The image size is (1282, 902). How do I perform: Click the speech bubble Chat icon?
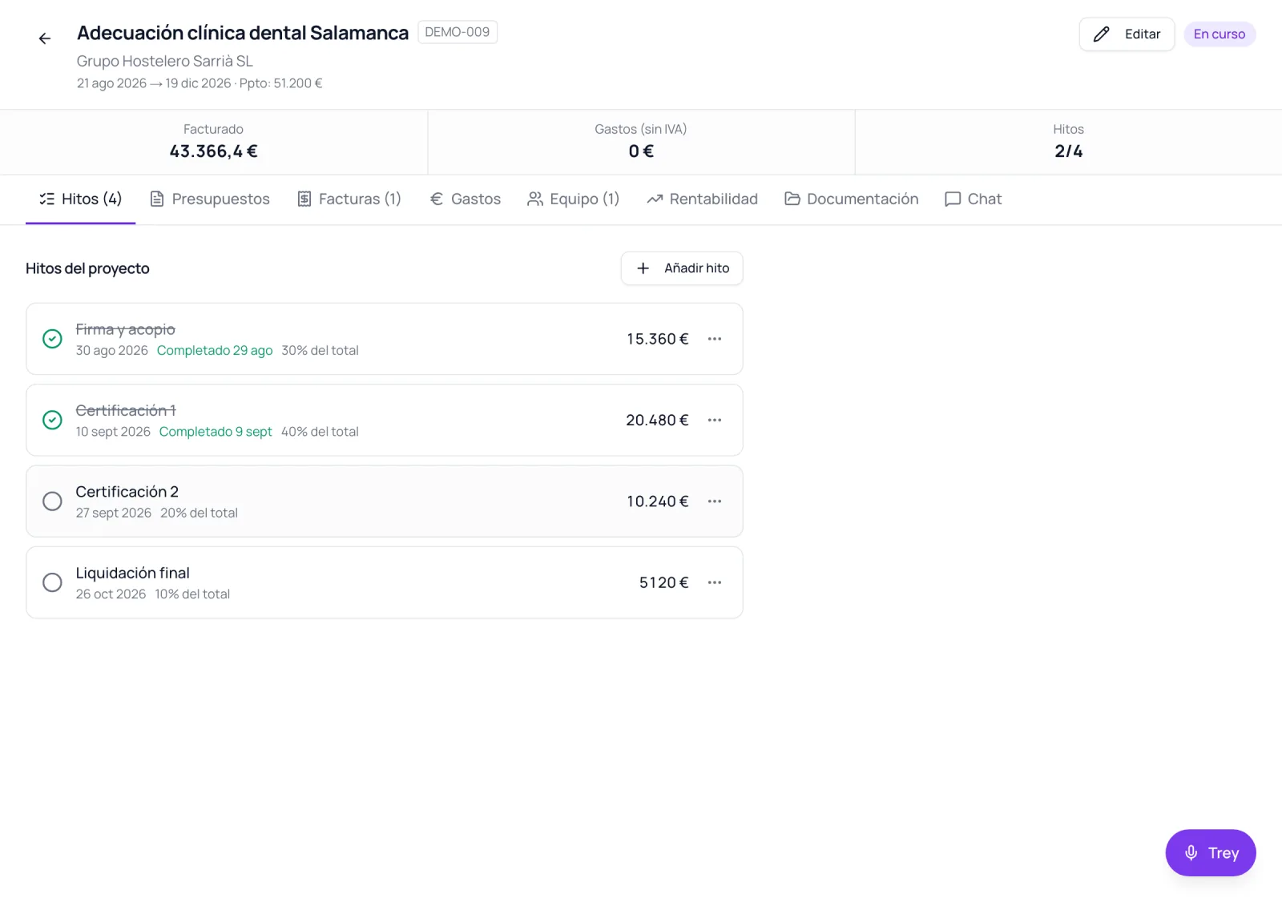[x=953, y=199]
